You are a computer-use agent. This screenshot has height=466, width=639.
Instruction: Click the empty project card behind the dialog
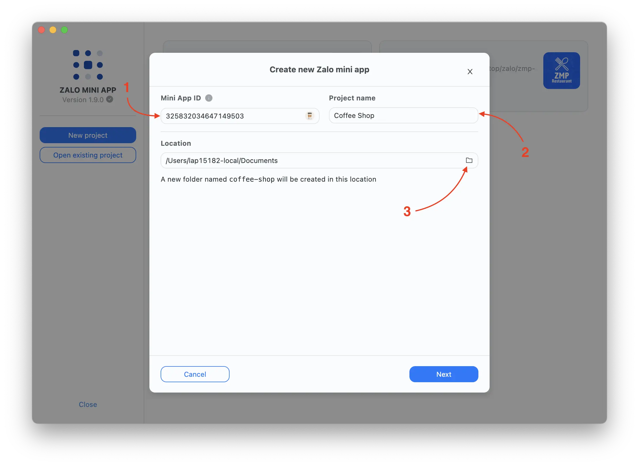[267, 47]
